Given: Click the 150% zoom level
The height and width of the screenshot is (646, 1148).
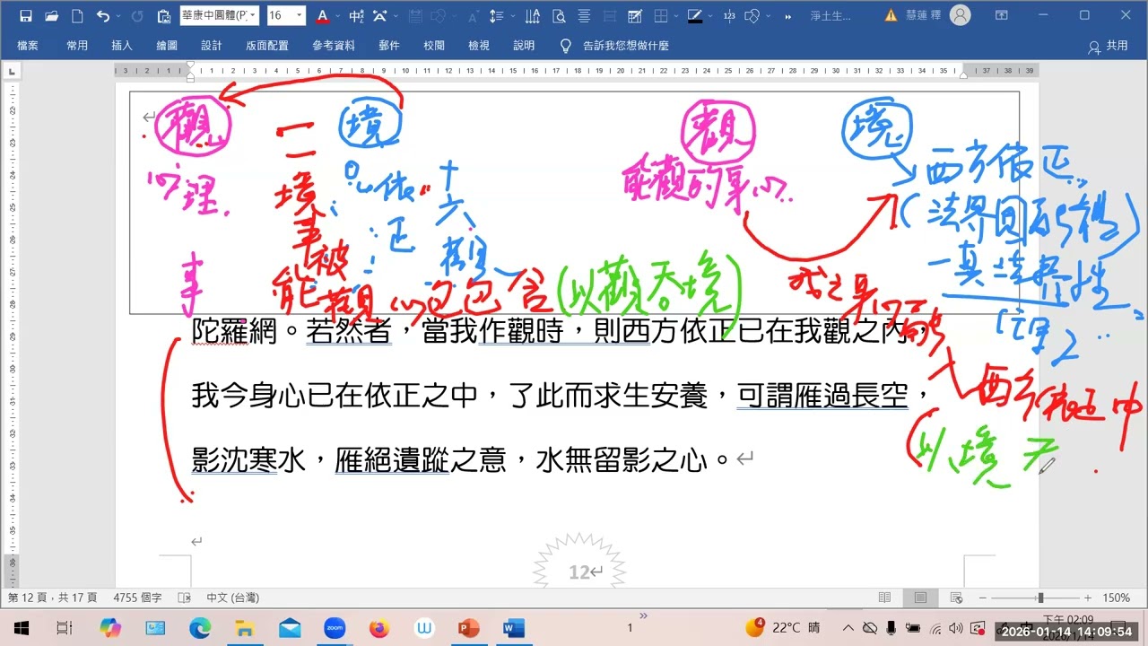Looking at the screenshot, I should coord(1117,598).
